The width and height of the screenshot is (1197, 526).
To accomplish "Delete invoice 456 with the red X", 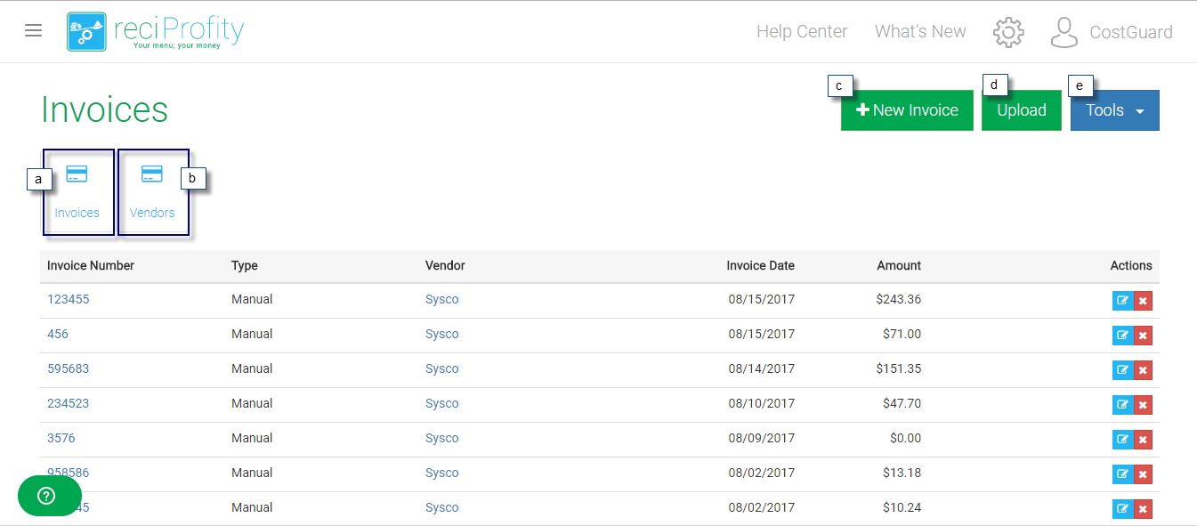I will click(1143, 336).
